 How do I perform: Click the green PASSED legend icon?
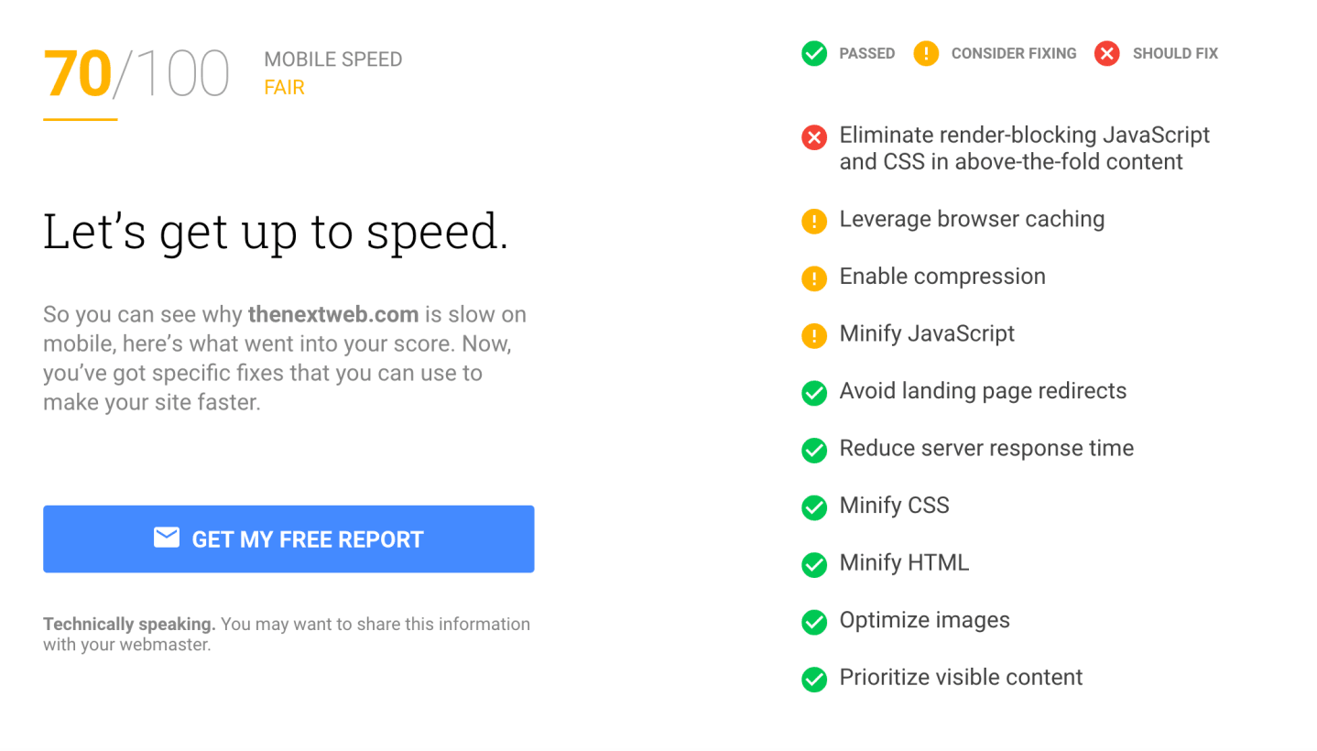[814, 54]
